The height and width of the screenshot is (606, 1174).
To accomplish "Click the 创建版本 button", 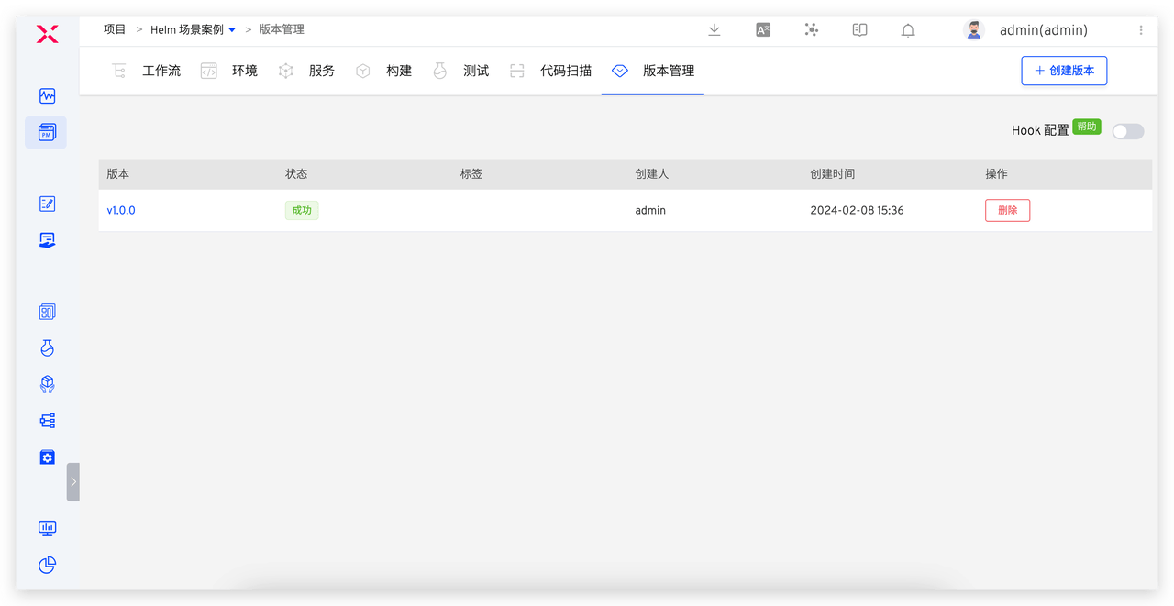I will (x=1064, y=70).
